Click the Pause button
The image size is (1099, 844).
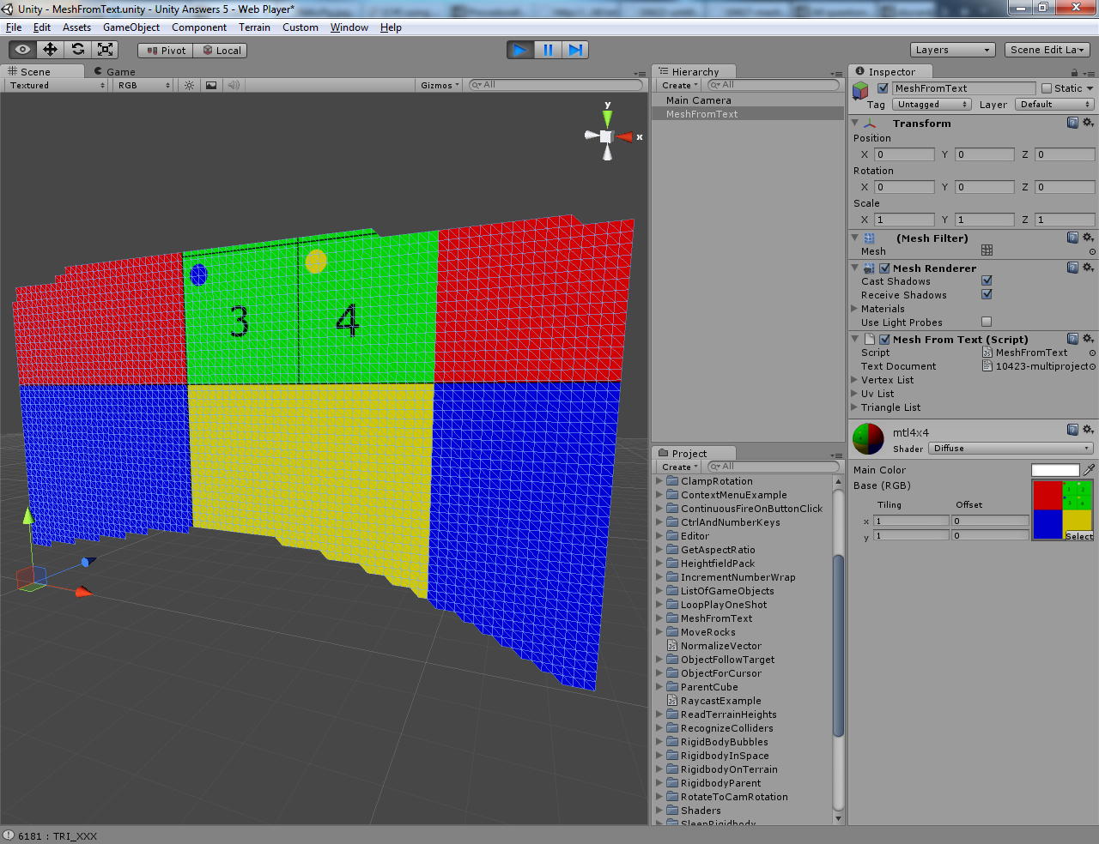548,50
